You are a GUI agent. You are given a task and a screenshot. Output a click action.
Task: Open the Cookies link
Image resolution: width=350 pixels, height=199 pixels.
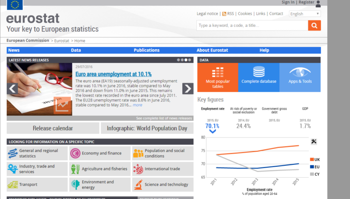(x=245, y=14)
